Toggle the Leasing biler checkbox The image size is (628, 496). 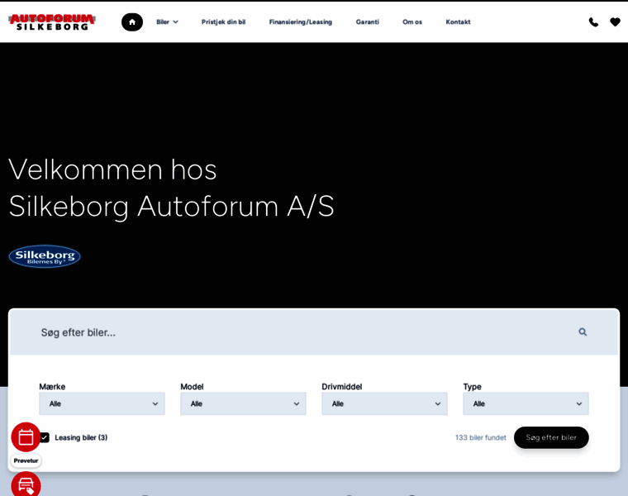[45, 437]
